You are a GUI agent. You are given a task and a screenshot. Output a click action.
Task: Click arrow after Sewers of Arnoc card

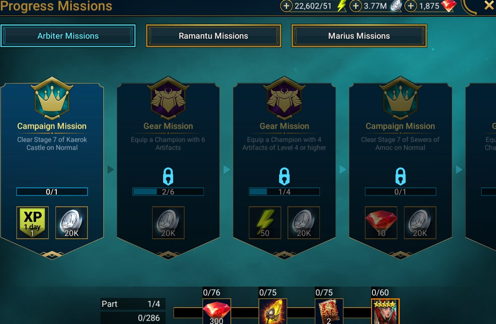click(x=459, y=169)
